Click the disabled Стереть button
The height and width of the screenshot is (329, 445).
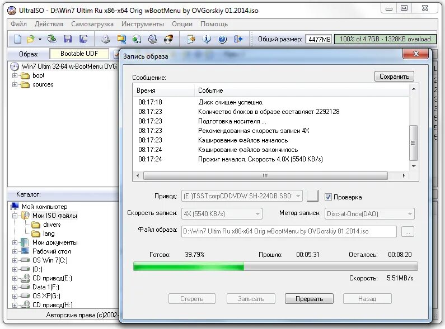click(192, 299)
